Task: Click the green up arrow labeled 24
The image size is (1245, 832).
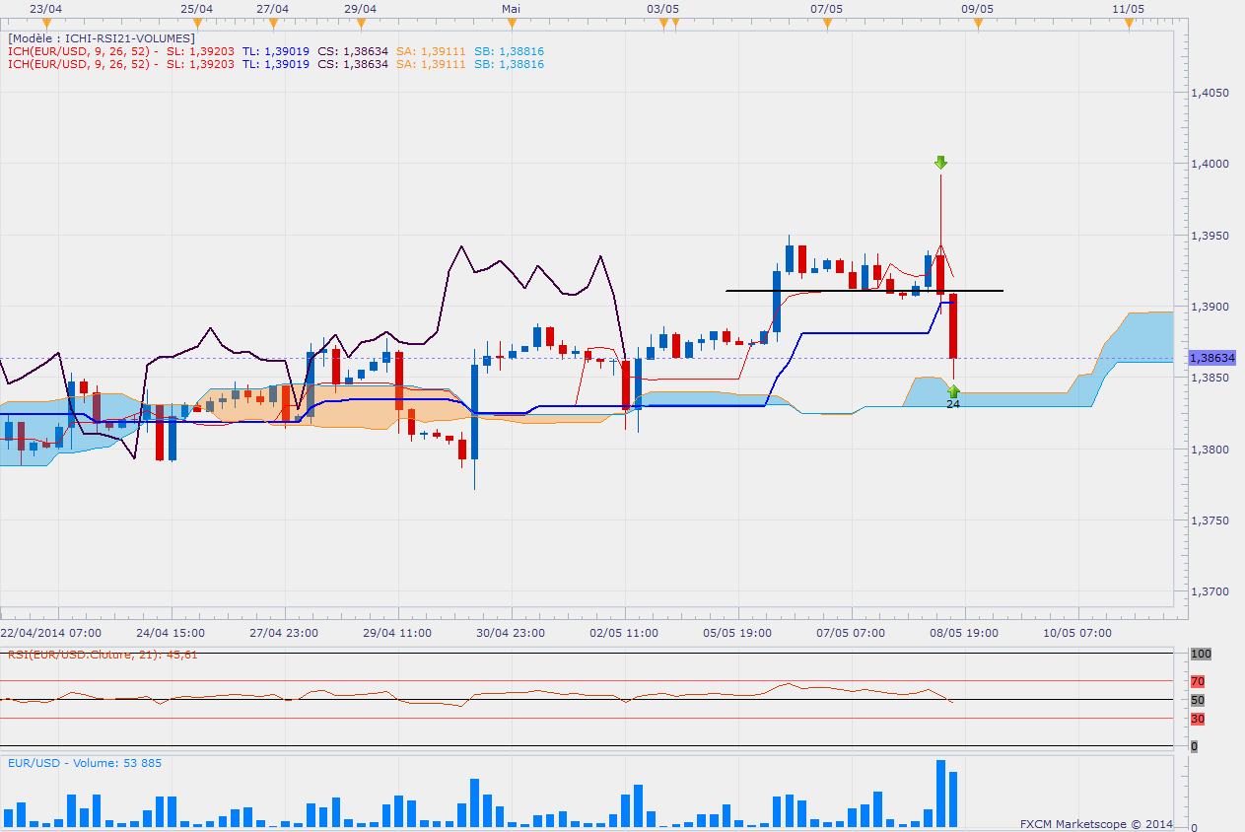Action: (953, 392)
